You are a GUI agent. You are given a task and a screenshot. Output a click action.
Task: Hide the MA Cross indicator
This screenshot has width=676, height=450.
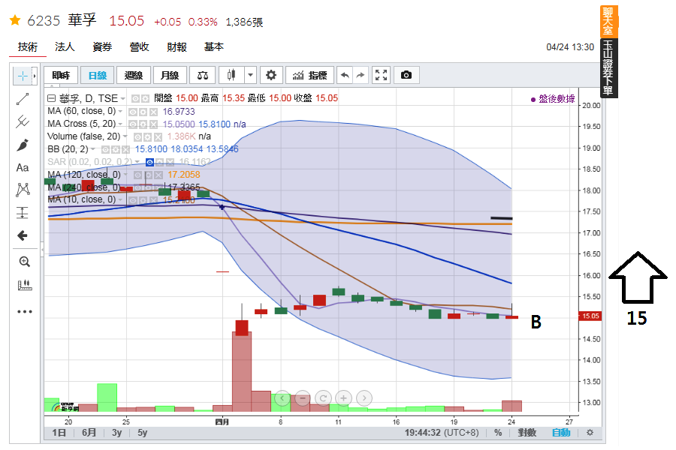click(133, 124)
